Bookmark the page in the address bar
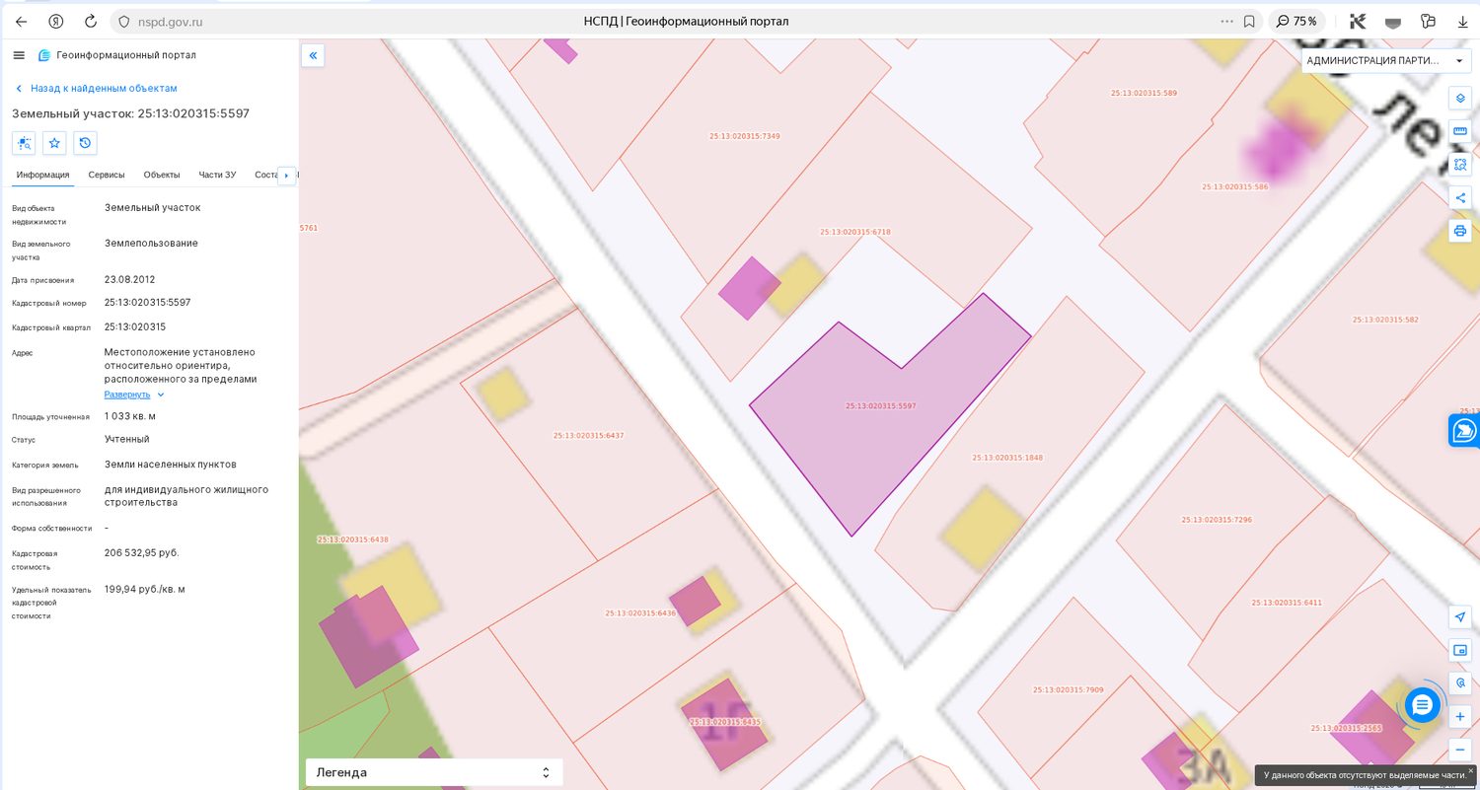Image resolution: width=1480 pixels, height=790 pixels. (x=1249, y=21)
